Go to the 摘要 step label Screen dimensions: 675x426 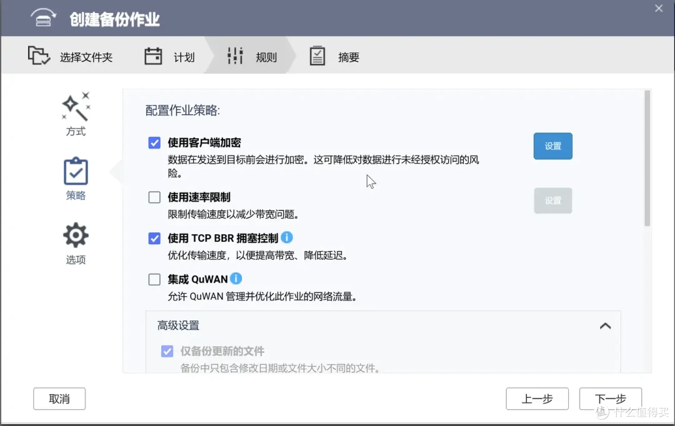(349, 57)
